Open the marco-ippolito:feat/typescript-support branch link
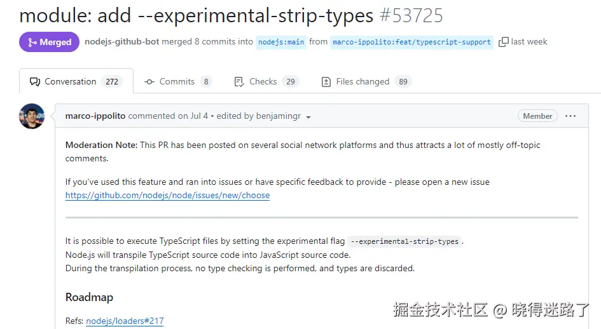The image size is (601, 329). [411, 42]
